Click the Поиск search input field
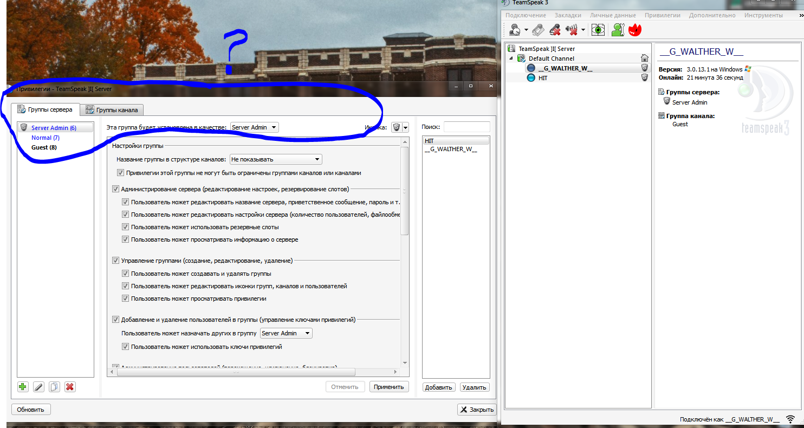Screen dimensions: 804x428 tap(466, 127)
